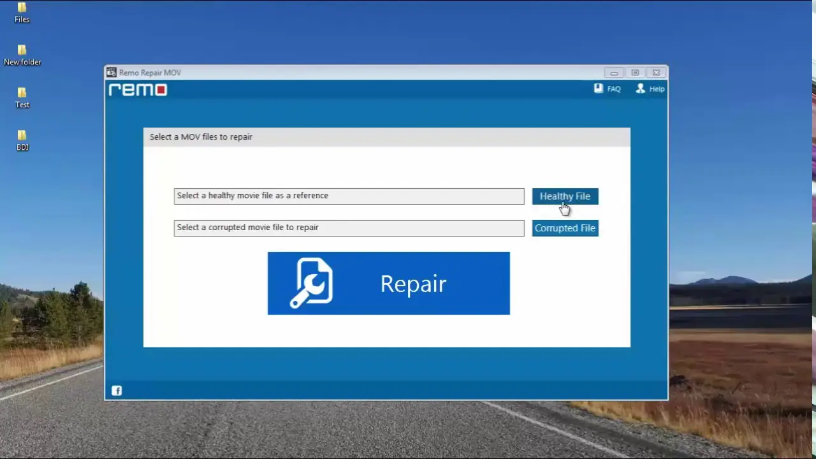Click the Healthy File button
This screenshot has height=459, width=816.
565,196
